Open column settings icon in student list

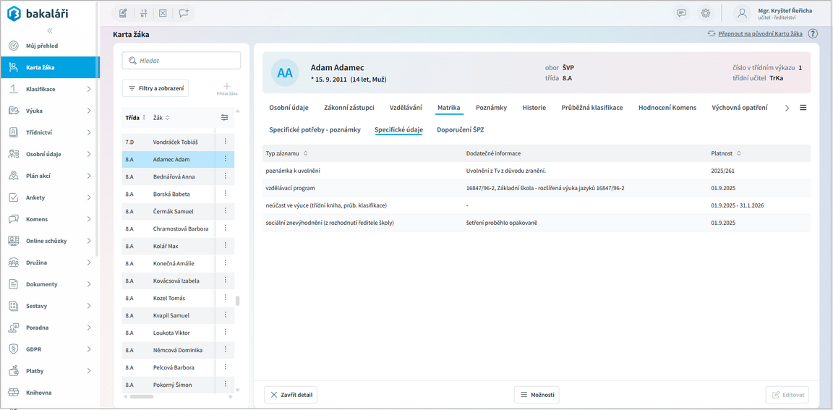(224, 118)
